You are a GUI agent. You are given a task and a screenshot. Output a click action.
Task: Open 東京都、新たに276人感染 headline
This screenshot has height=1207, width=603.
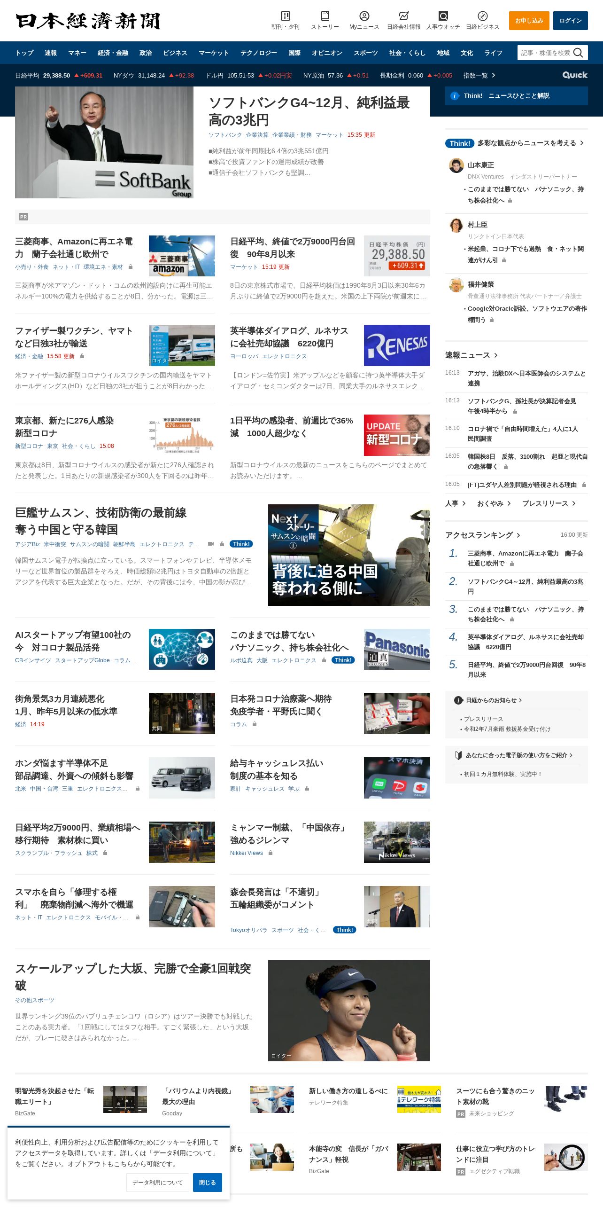click(x=64, y=427)
